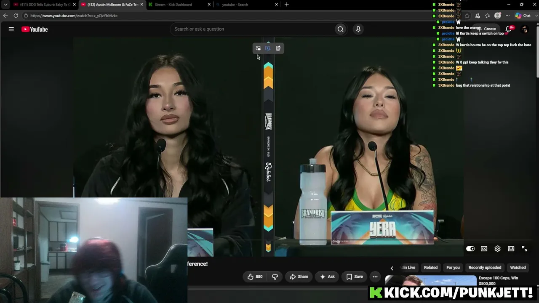Open the browser profile avatar
539x303 pixels.
point(498,16)
